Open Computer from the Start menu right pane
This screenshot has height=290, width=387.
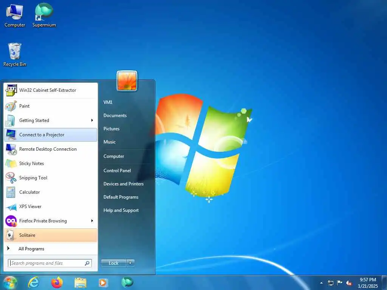click(113, 156)
